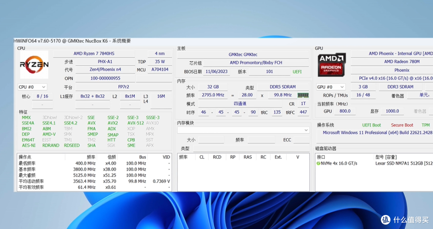Viewport: 433px width, 229px height.
Task: Click the 8x1M L2 cache value
Action: point(130,96)
